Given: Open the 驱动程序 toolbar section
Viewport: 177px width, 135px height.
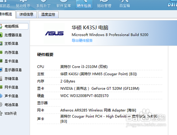Looking at the screenshot, I should (23, 4).
